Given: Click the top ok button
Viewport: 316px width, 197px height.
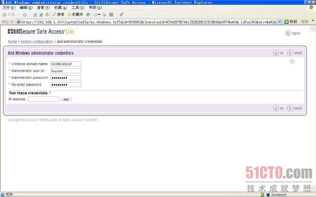Looking at the screenshot, I should (278, 53).
